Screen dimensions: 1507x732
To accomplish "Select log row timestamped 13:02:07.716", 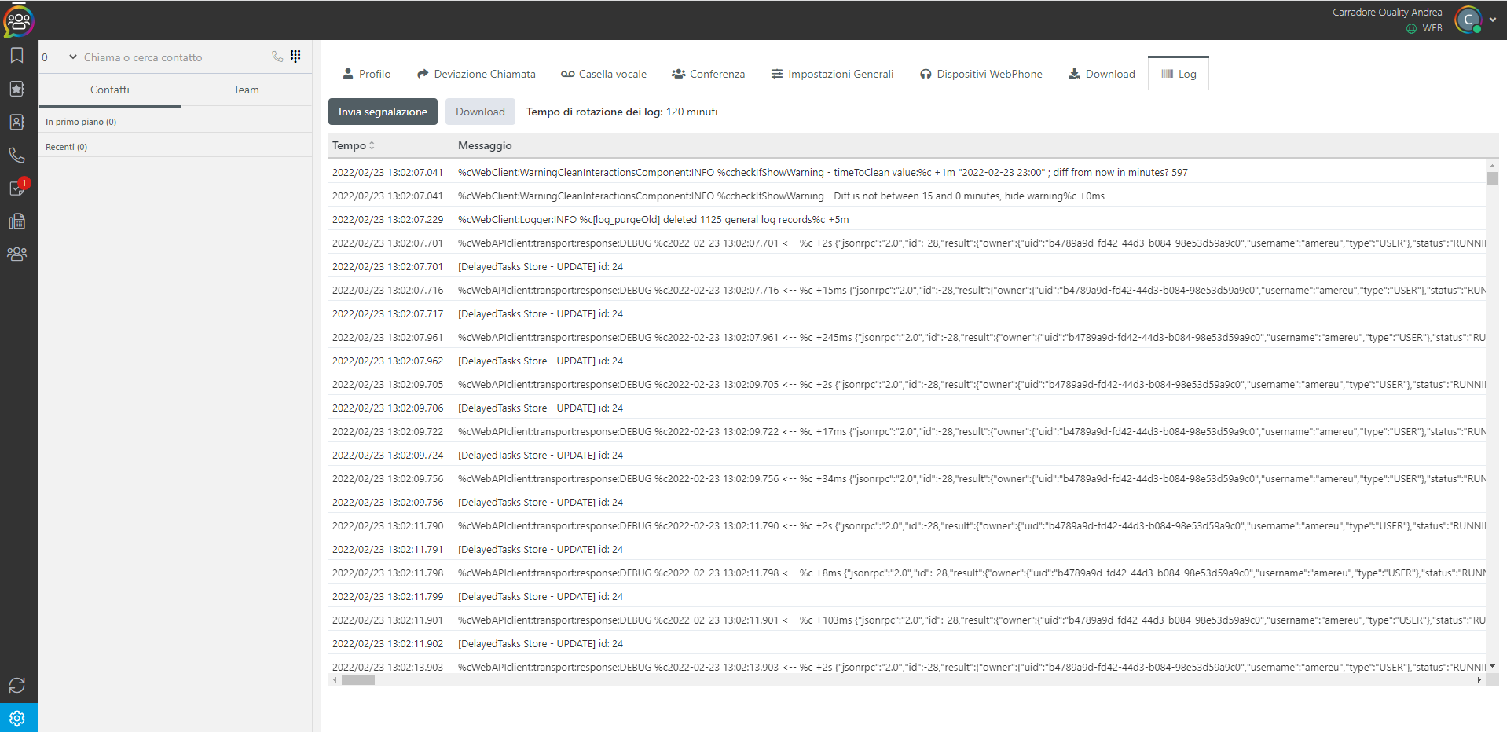I will coord(907,290).
